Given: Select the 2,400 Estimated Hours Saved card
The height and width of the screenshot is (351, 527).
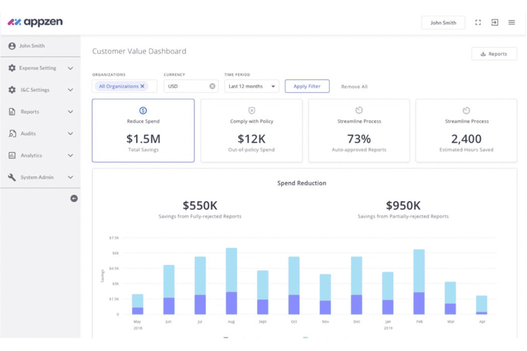Looking at the screenshot, I should (466, 131).
